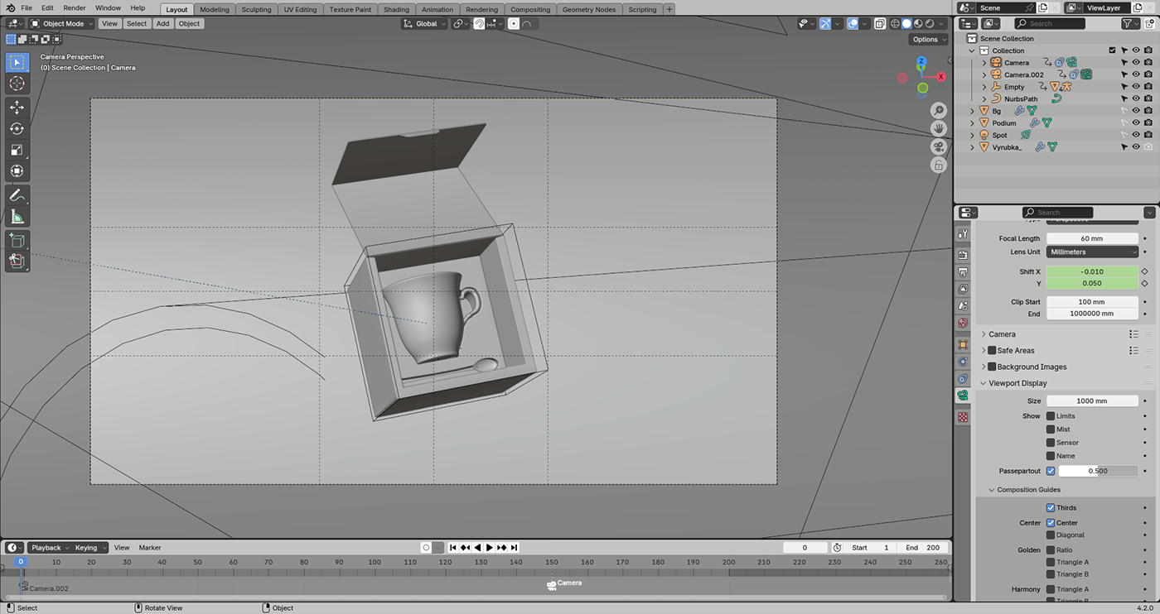
Task: Enable the Limits checkbox
Action: pos(1051,416)
